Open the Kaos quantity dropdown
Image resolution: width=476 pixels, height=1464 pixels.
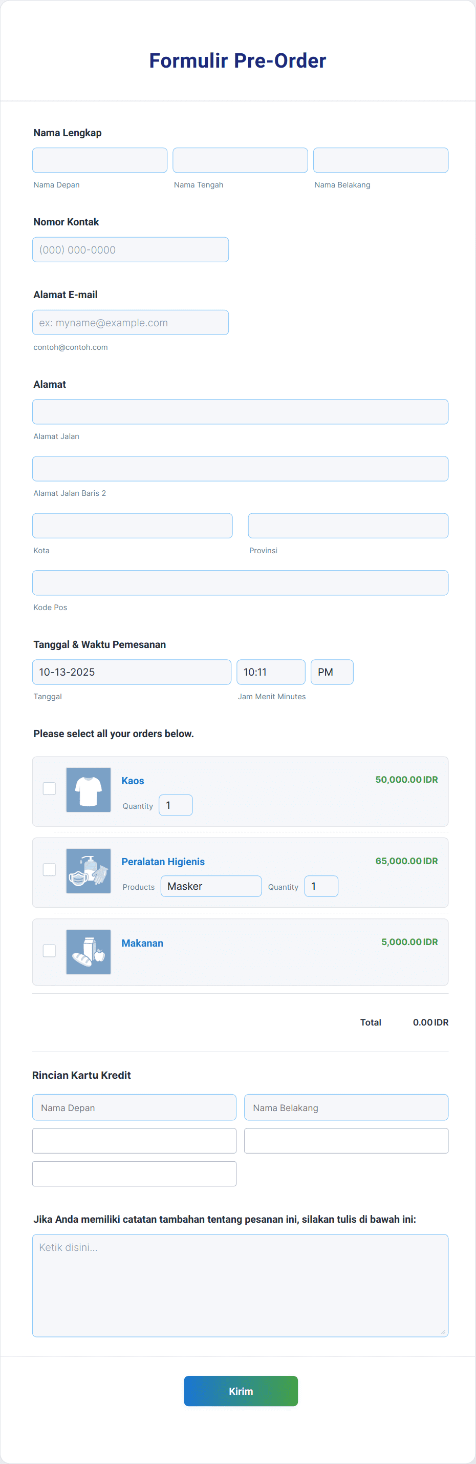(x=176, y=805)
